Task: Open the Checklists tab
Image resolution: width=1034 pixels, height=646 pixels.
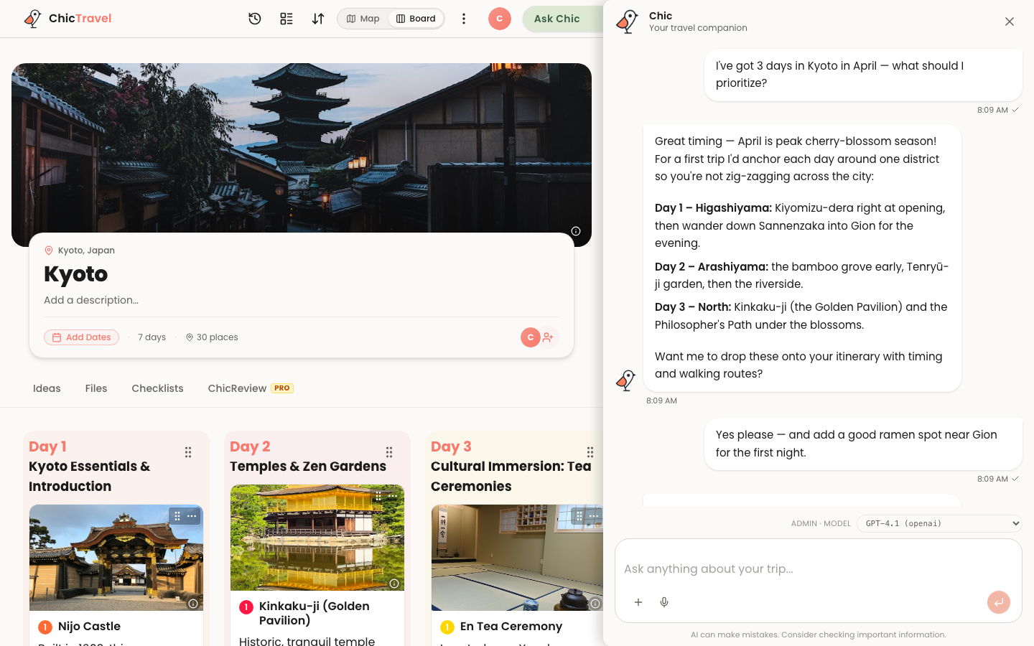Action: (157, 388)
